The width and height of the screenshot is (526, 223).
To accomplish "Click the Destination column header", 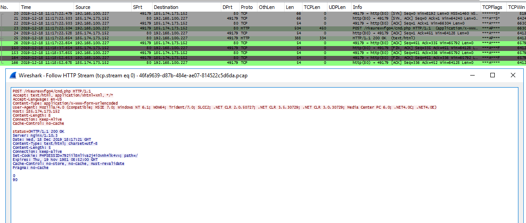I will pos(187,7).
